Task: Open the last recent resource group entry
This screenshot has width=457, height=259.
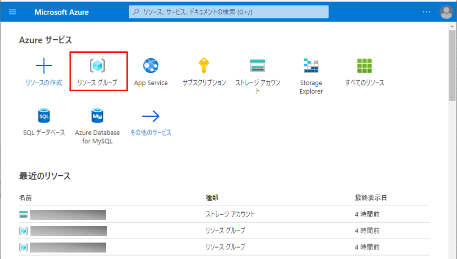Action: [67, 247]
